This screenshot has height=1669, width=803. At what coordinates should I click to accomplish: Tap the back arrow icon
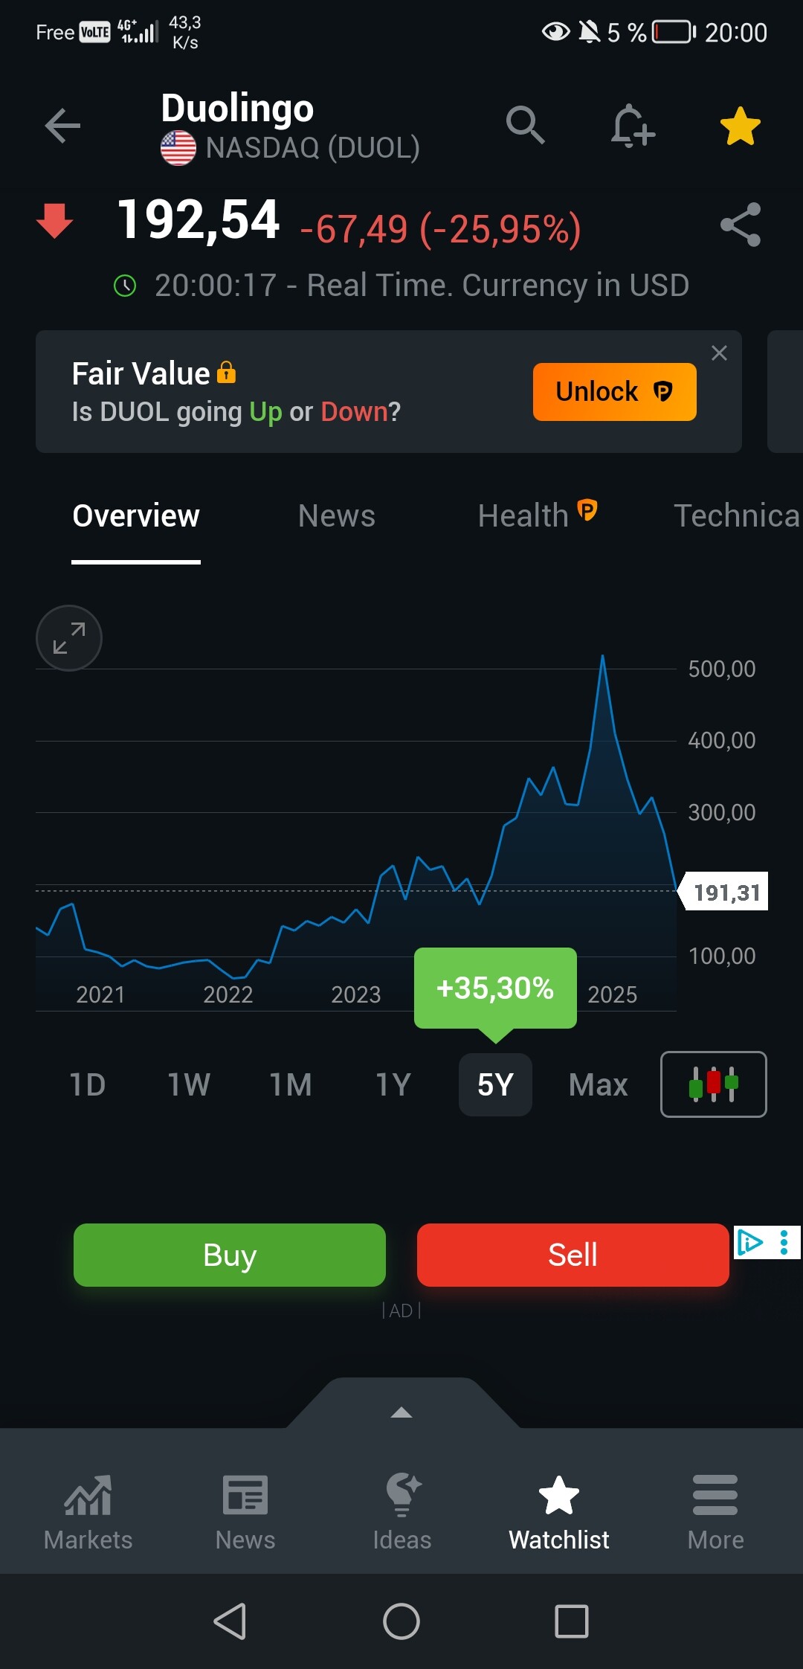62,126
